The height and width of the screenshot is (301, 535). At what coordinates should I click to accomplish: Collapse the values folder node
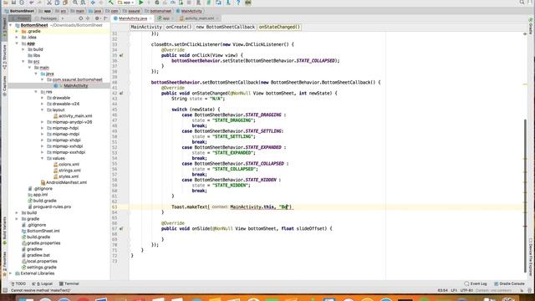43,158
